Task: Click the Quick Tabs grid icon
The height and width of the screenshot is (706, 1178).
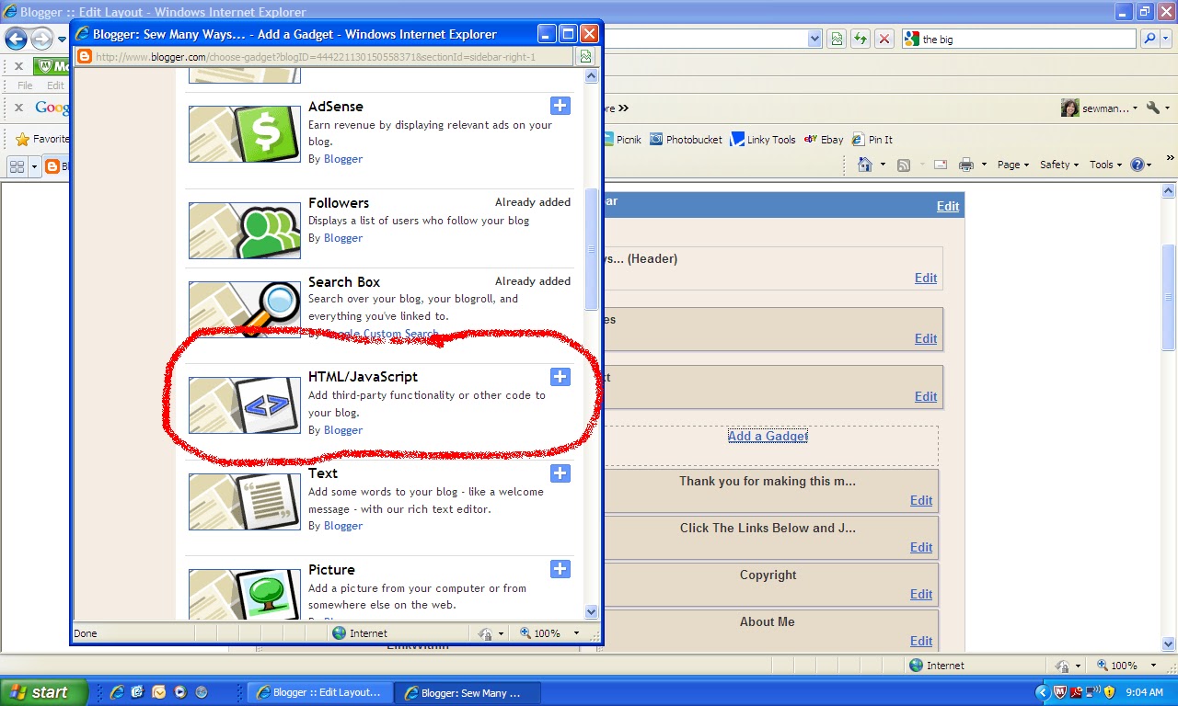Action: click(x=17, y=166)
